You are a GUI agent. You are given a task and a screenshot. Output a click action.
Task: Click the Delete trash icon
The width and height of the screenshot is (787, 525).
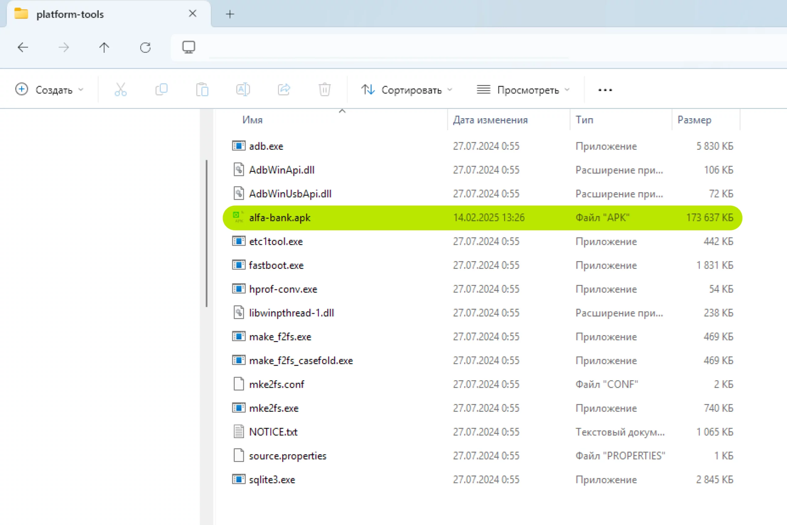(x=325, y=90)
